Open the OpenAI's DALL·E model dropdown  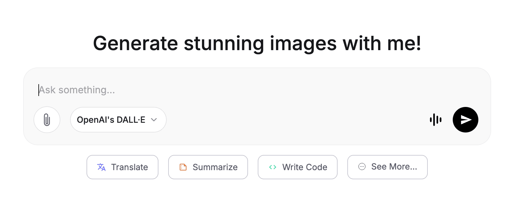point(118,120)
